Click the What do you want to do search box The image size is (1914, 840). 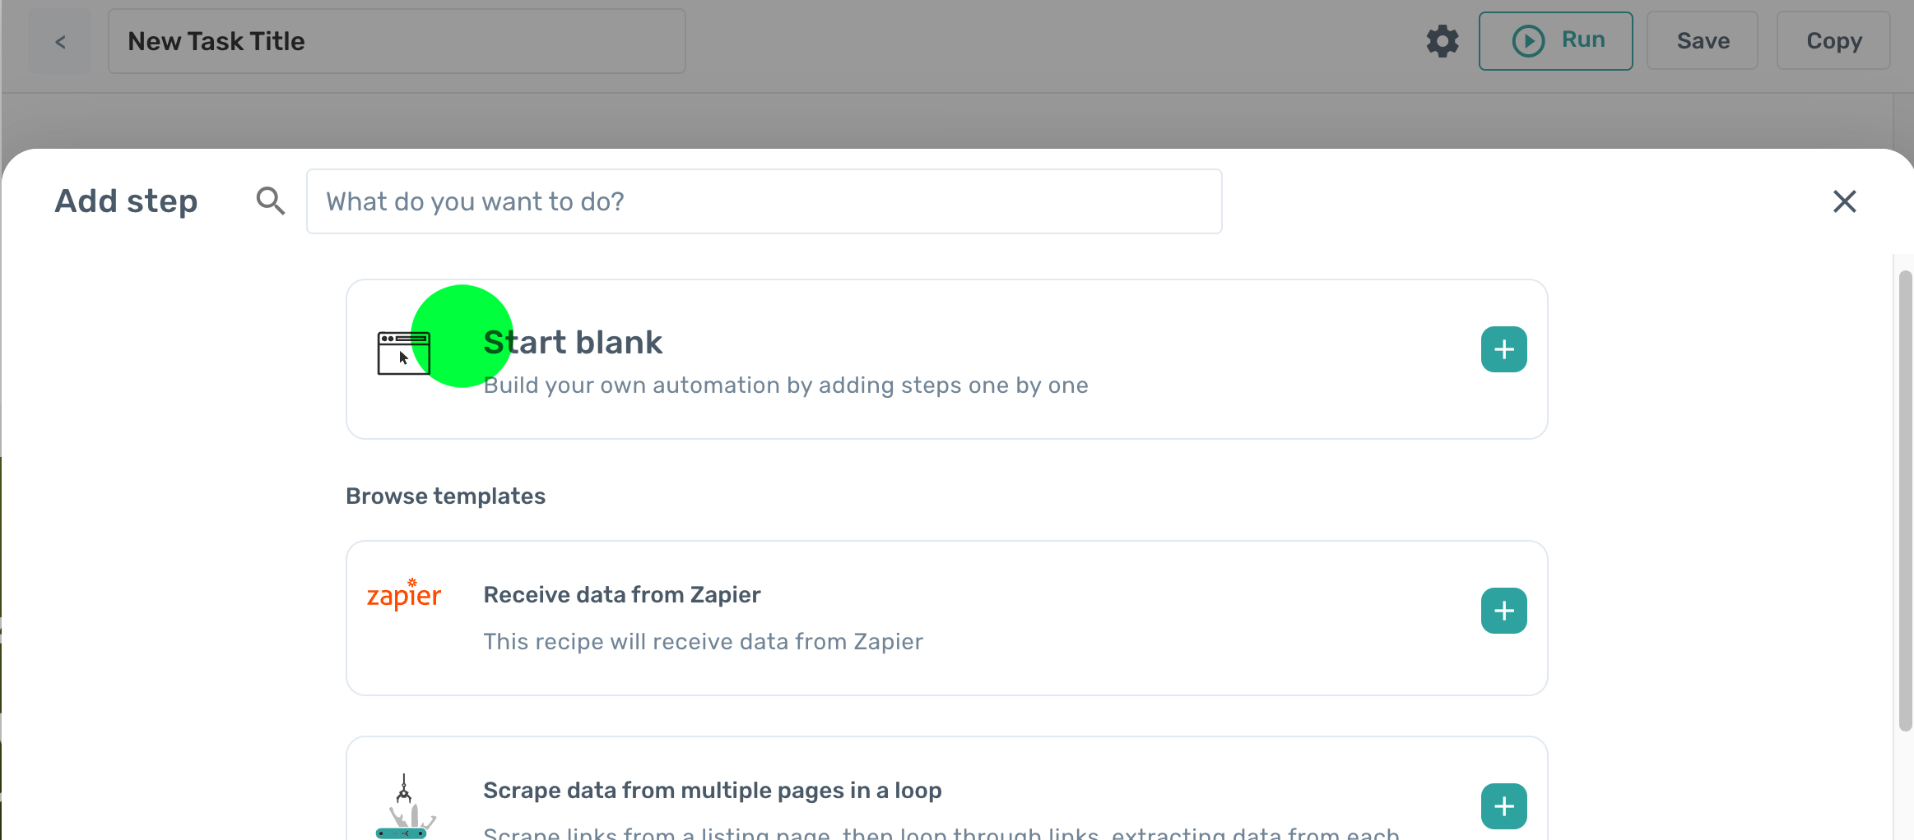(763, 201)
